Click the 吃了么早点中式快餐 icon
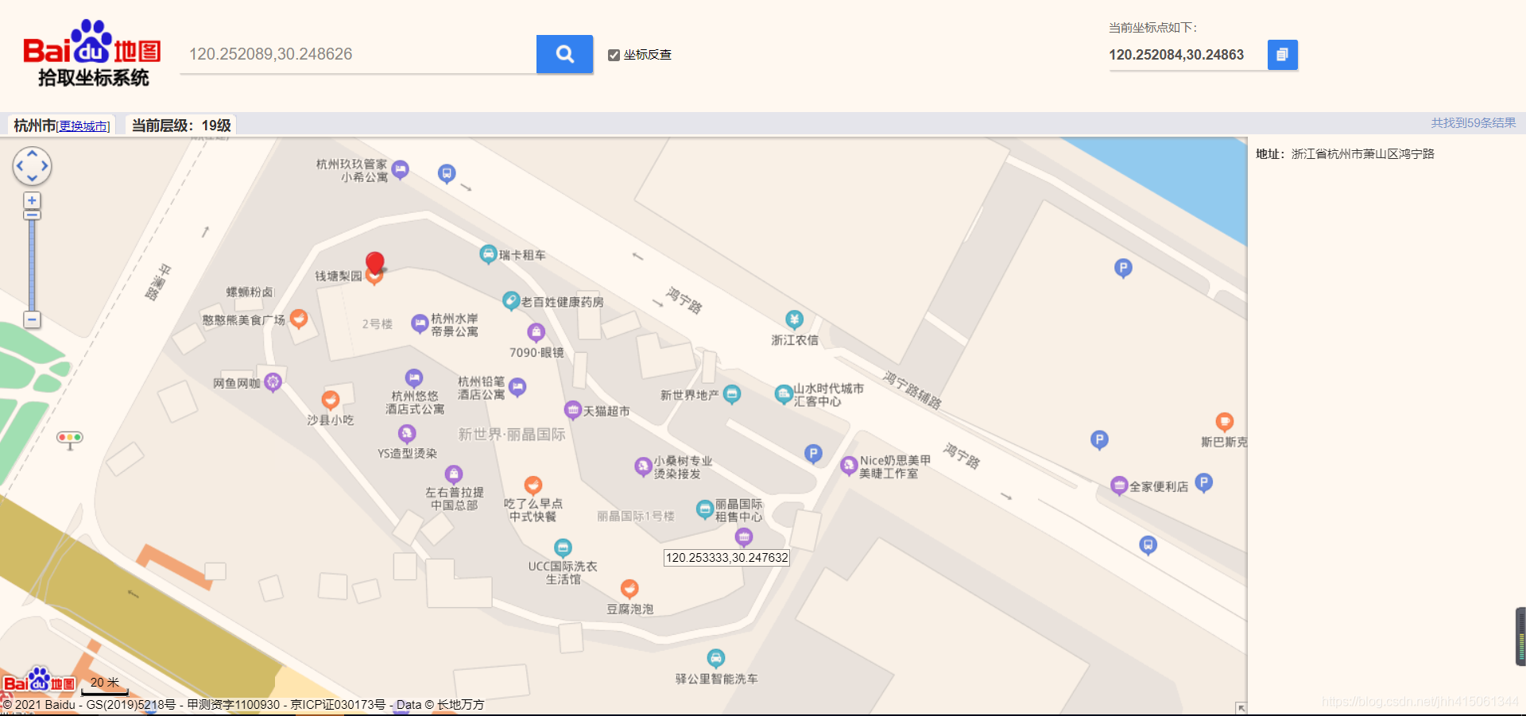The image size is (1526, 716). coord(533,486)
